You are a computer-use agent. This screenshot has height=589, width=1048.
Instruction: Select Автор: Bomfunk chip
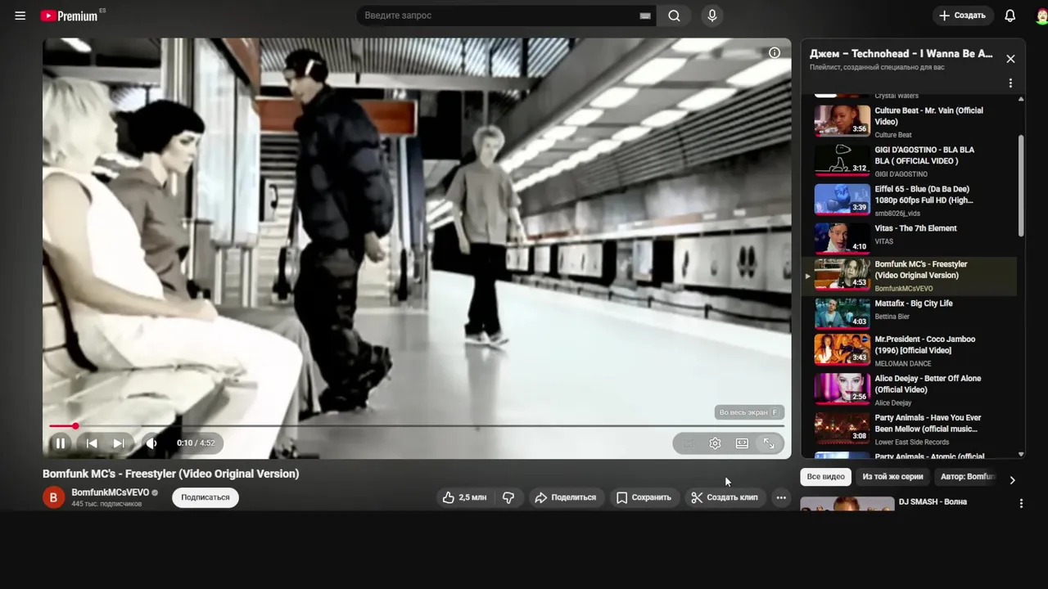968,477
